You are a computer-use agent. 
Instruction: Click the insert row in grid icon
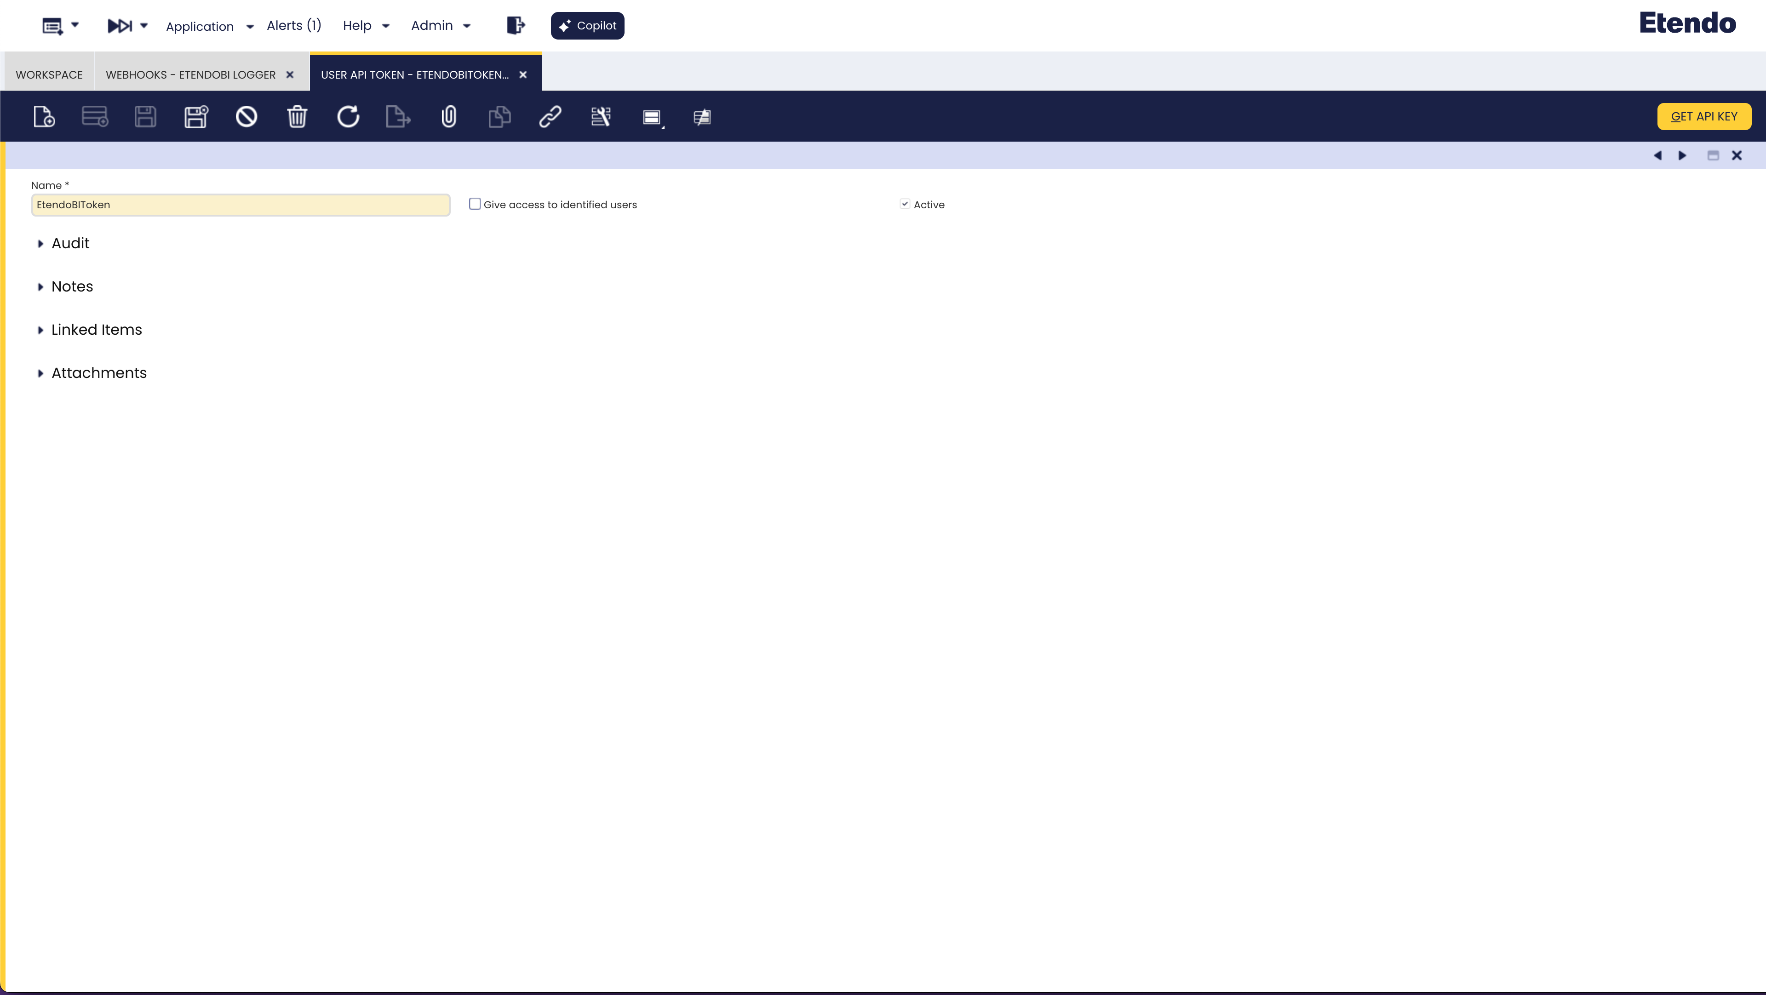(x=95, y=116)
